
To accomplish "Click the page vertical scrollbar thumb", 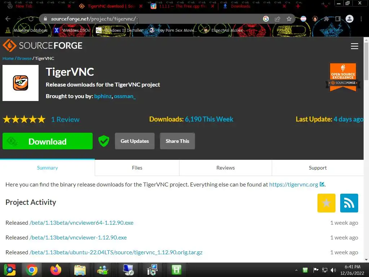I will (x=366, y=62).
